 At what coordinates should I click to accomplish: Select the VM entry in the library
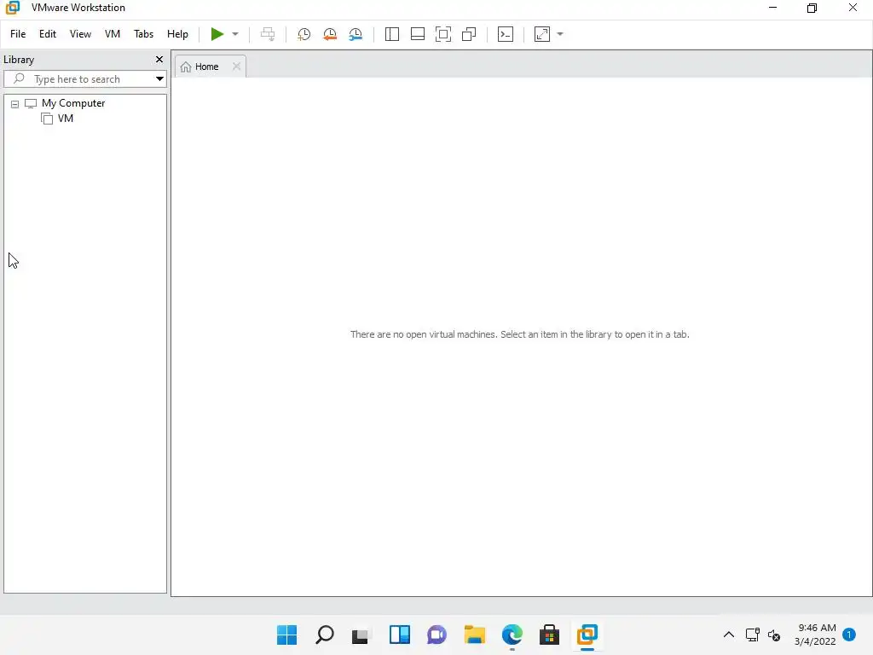[65, 118]
